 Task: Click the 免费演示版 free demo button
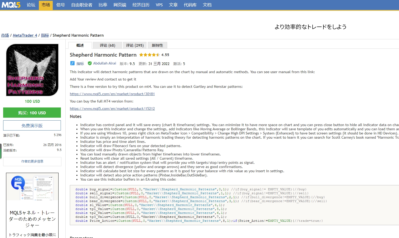[x=32, y=126]
